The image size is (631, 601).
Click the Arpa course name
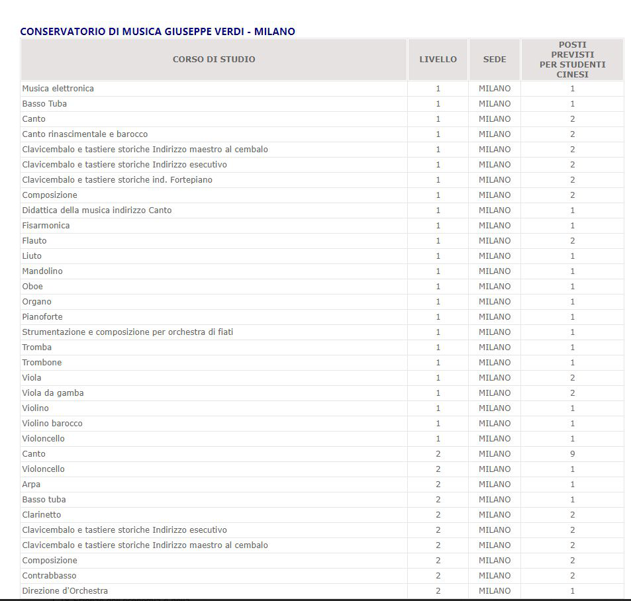pyautogui.click(x=31, y=485)
